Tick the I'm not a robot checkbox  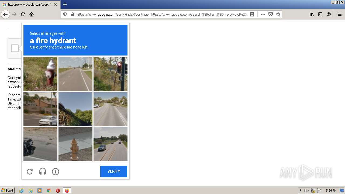pyautogui.click(x=15, y=48)
